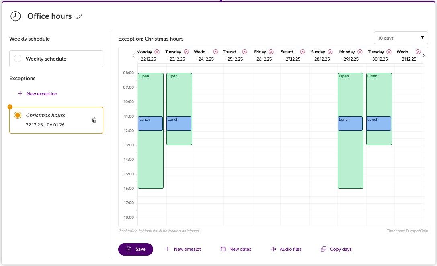The image size is (437, 266).
Task: Click the clock icon next to Office hours
Action: (15, 16)
